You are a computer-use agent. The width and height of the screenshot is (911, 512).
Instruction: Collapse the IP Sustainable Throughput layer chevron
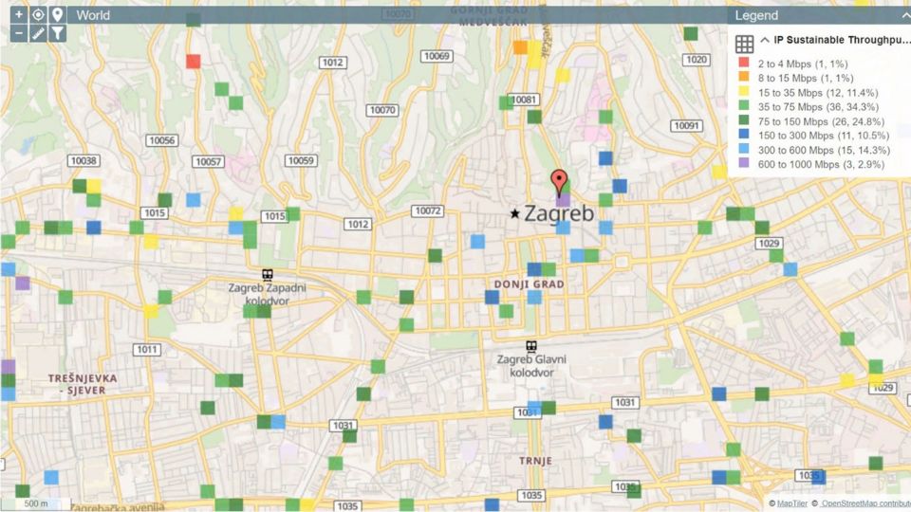(765, 40)
